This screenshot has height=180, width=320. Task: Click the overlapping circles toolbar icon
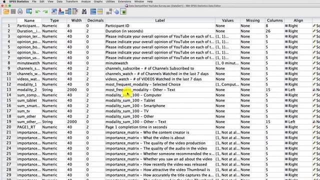coord(116,11)
